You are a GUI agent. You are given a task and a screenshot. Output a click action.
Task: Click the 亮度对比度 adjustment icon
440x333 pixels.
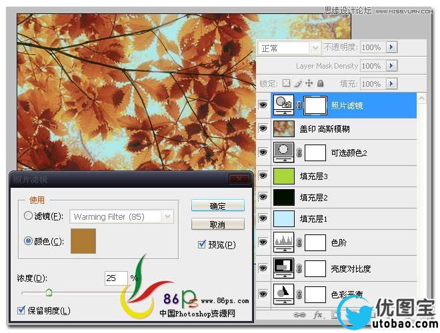pos(283,268)
